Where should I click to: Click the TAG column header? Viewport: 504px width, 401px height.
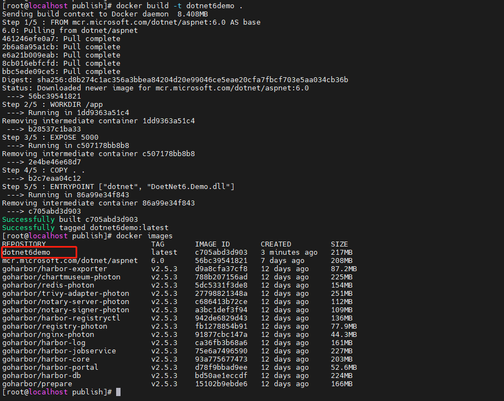[x=158, y=244]
